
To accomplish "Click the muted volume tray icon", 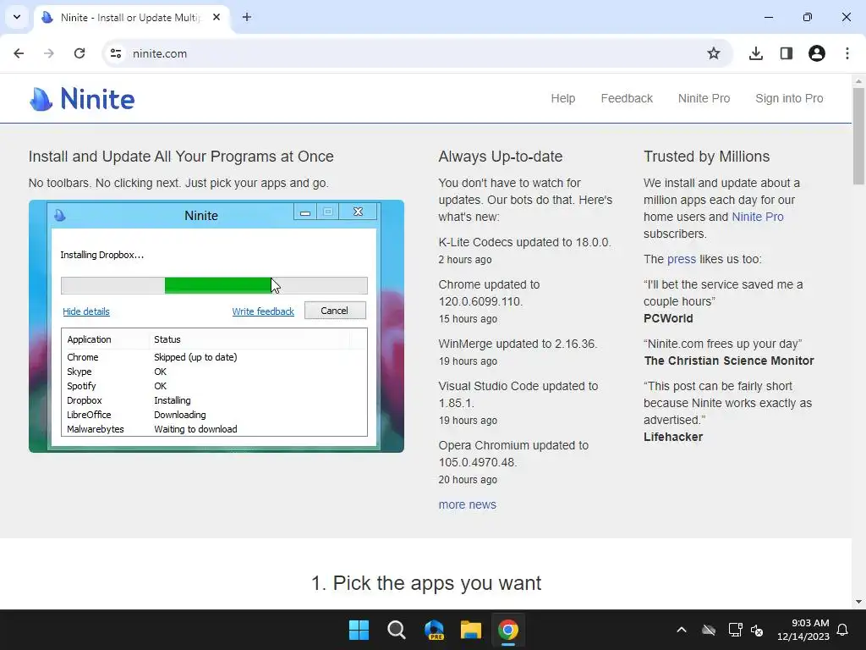I will [x=757, y=630].
